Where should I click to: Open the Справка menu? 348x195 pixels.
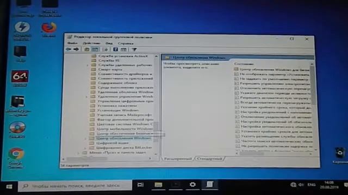[126, 43]
